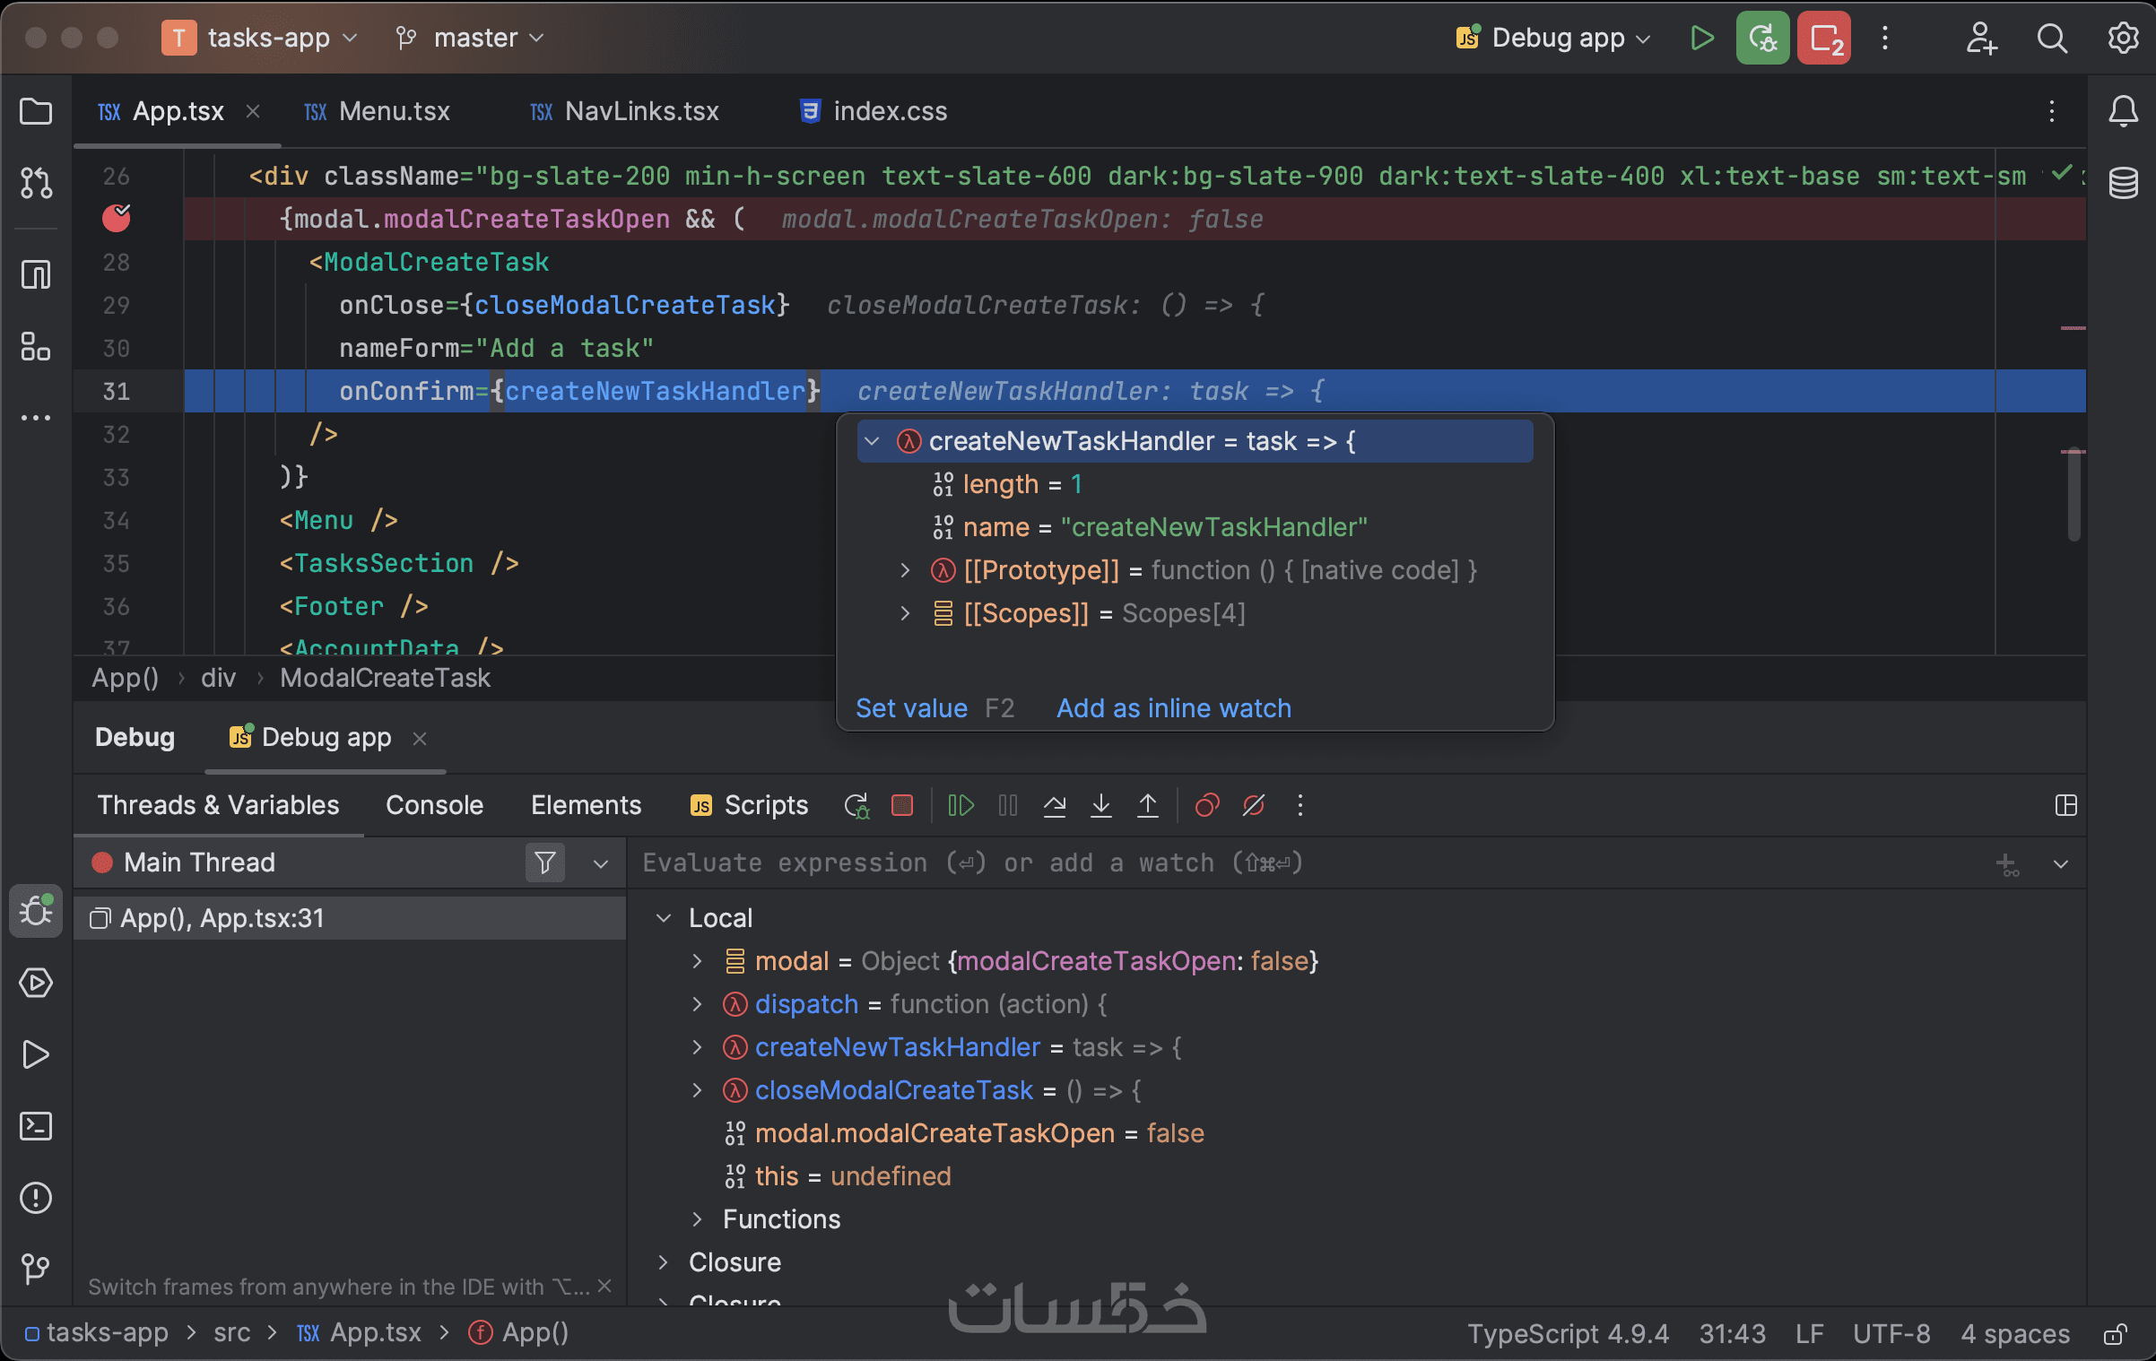
Task: Click the Step Out debugger icon
Action: pyautogui.click(x=1147, y=805)
